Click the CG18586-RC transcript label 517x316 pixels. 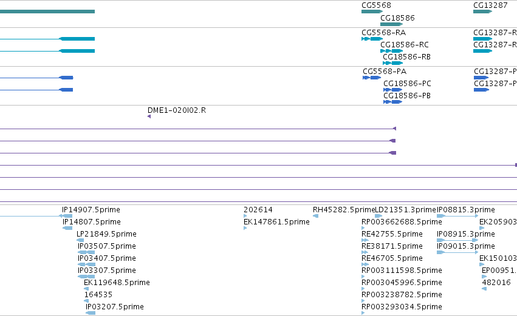(x=405, y=45)
